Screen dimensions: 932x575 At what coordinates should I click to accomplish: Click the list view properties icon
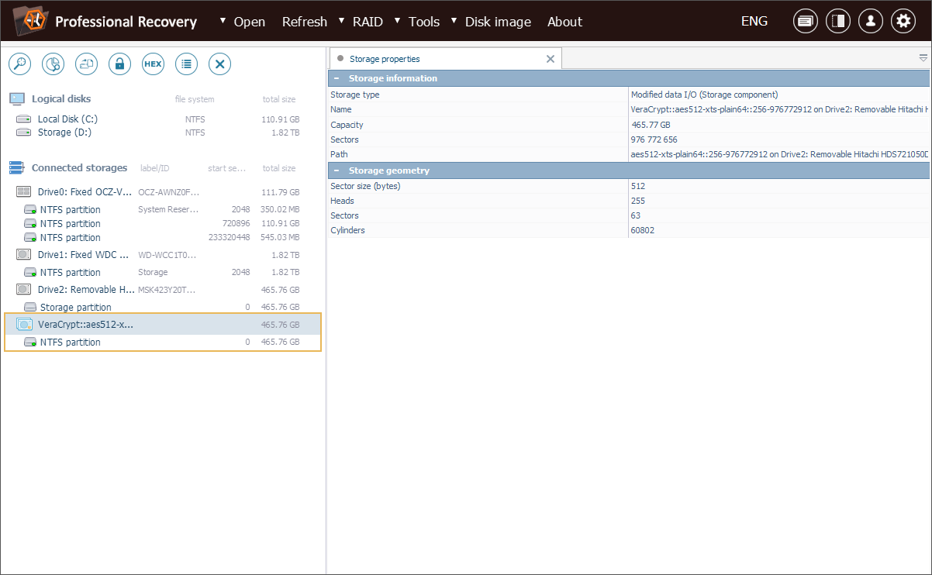pos(186,64)
